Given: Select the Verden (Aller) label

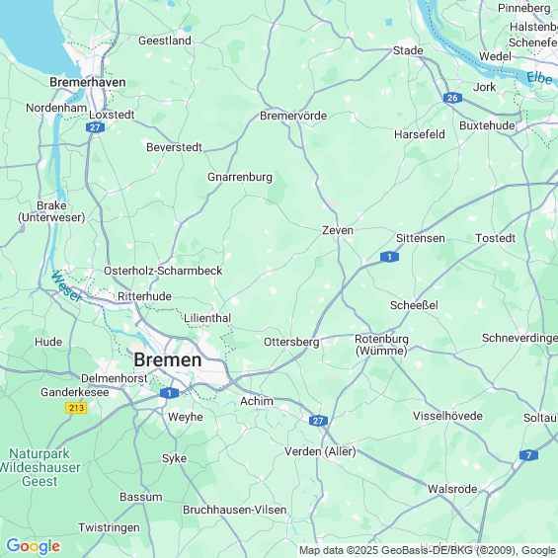Looking at the screenshot, I should pos(320,451).
